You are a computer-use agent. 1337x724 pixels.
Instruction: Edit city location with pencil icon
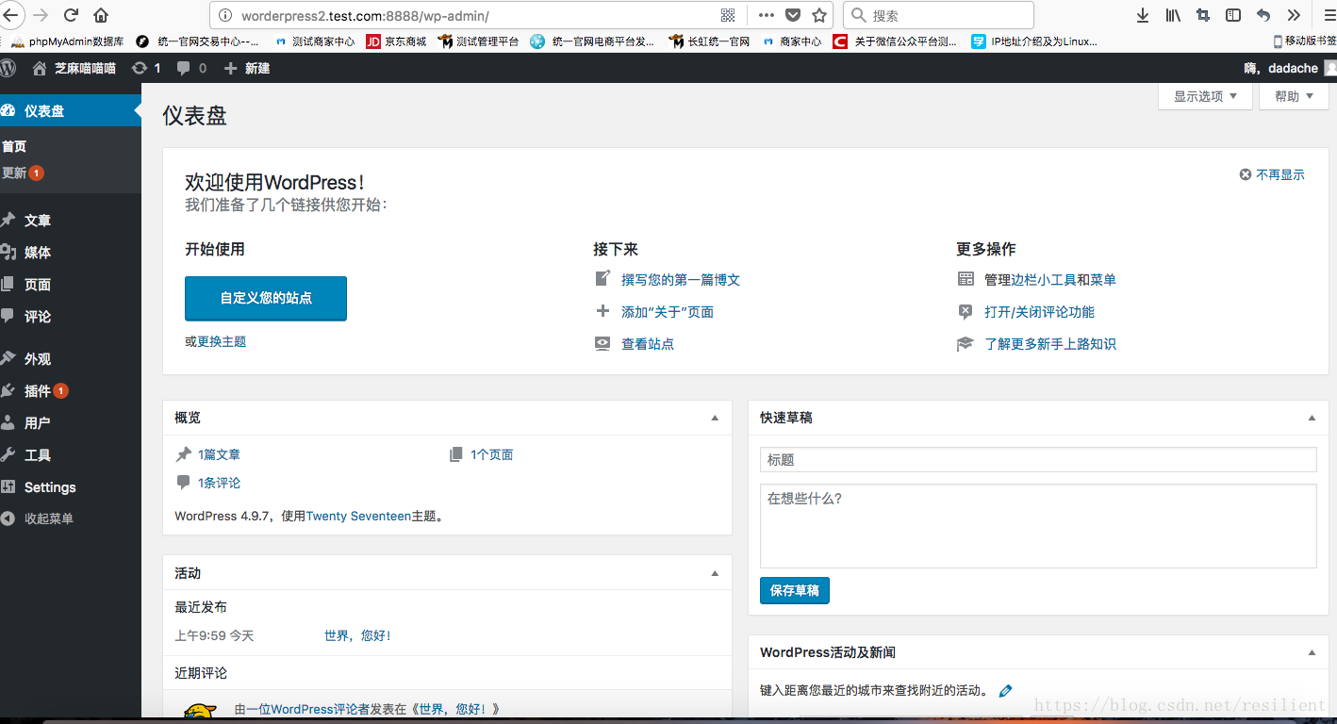pos(1005,691)
